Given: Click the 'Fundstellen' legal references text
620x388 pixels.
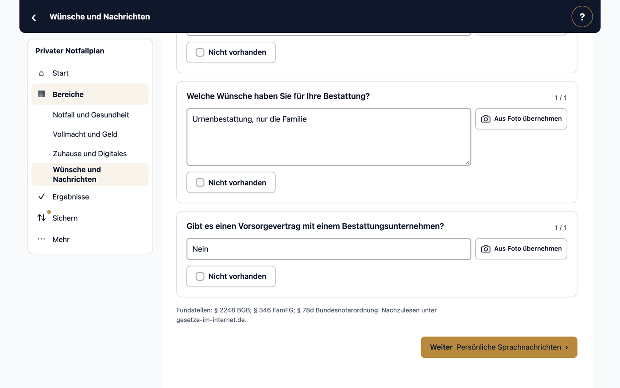Looking at the screenshot, I should click(x=306, y=315).
